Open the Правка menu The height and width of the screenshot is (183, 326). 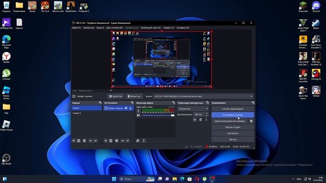pos(89,27)
